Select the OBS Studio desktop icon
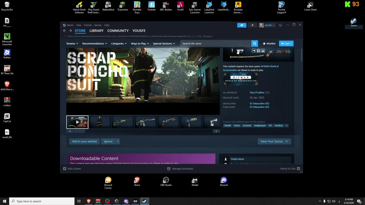 166,182
